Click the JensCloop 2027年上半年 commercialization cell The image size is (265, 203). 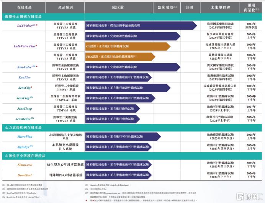[x=251, y=109]
